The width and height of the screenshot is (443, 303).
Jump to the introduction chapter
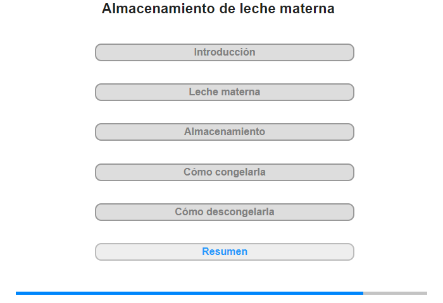point(225,52)
